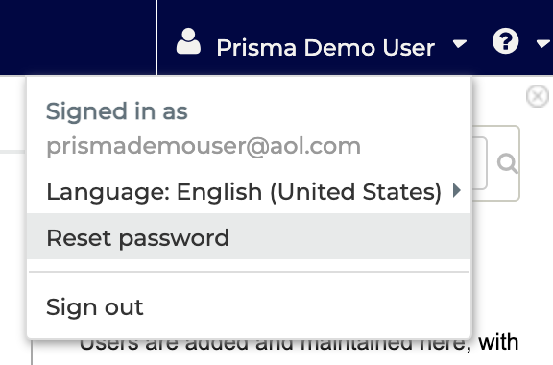
Task: Choose Reset password from user menu
Action: pos(249,236)
